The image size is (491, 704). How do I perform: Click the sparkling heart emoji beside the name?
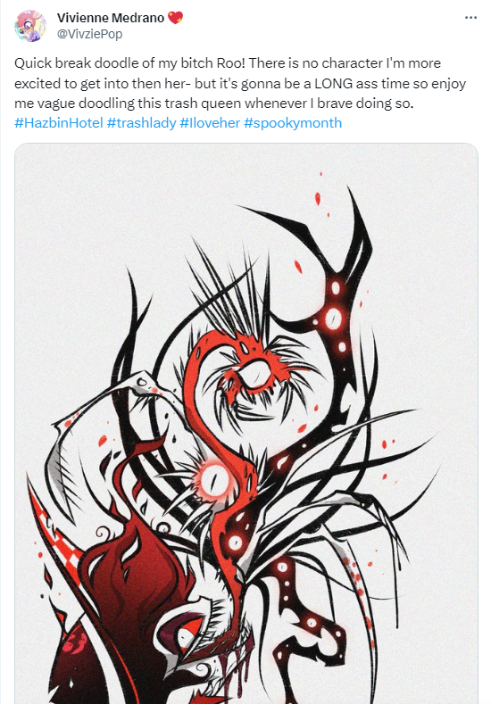pos(175,18)
